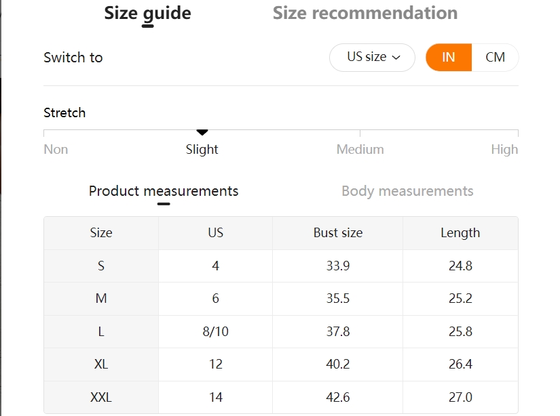Click the Bust size column header
This screenshot has width=560, height=416.
pyautogui.click(x=338, y=233)
